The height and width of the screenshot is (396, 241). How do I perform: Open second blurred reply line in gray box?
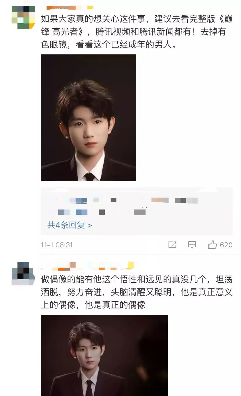(96, 212)
